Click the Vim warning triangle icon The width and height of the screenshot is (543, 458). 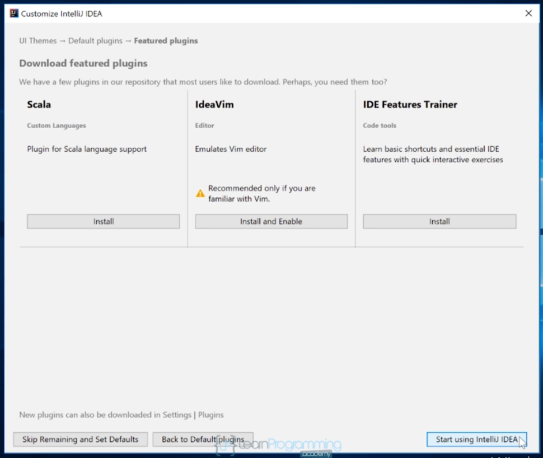click(200, 193)
